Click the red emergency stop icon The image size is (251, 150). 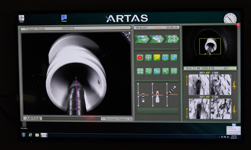(140, 58)
